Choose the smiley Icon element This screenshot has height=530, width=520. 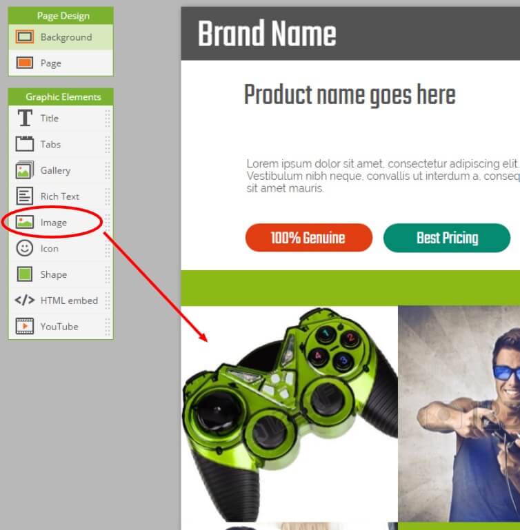[25, 248]
